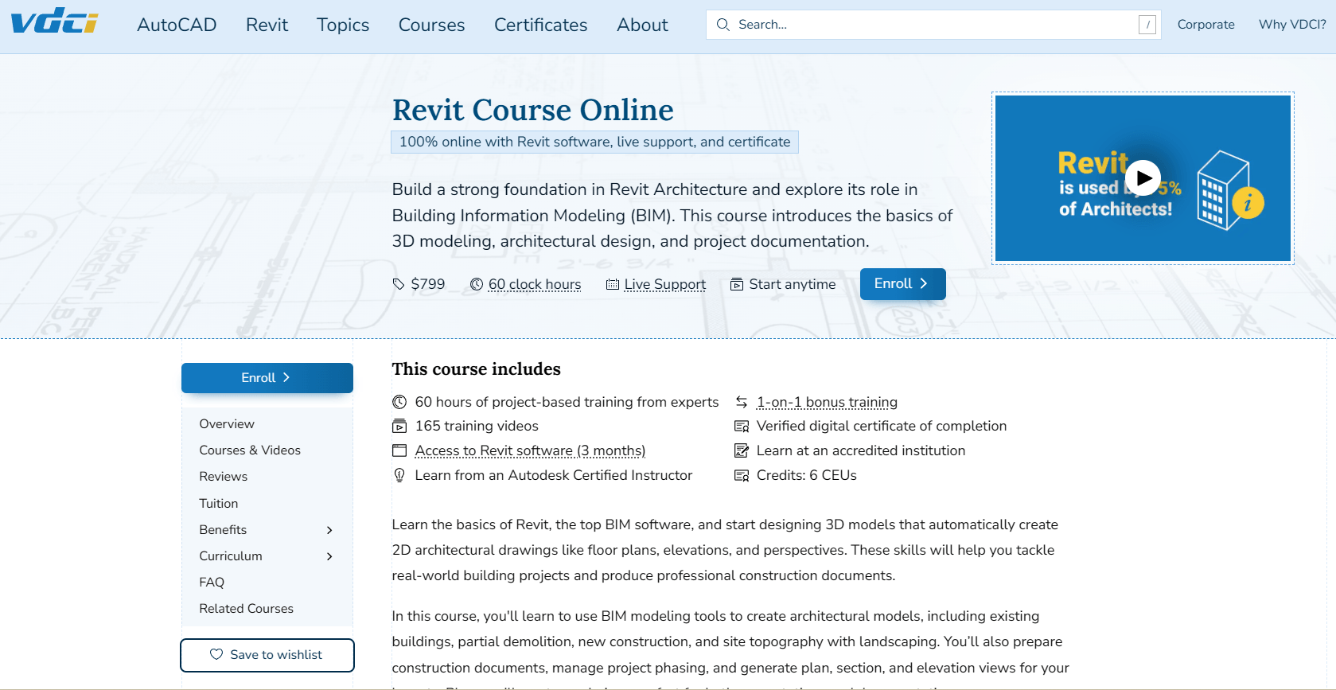The height and width of the screenshot is (690, 1336).
Task: Go to Overview in sidebar
Action: [227, 424]
